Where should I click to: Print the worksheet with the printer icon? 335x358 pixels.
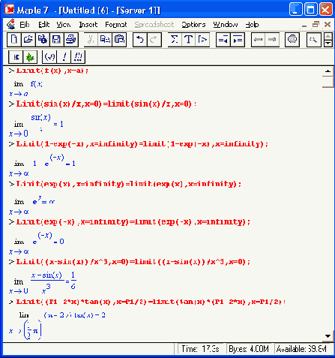(71, 40)
